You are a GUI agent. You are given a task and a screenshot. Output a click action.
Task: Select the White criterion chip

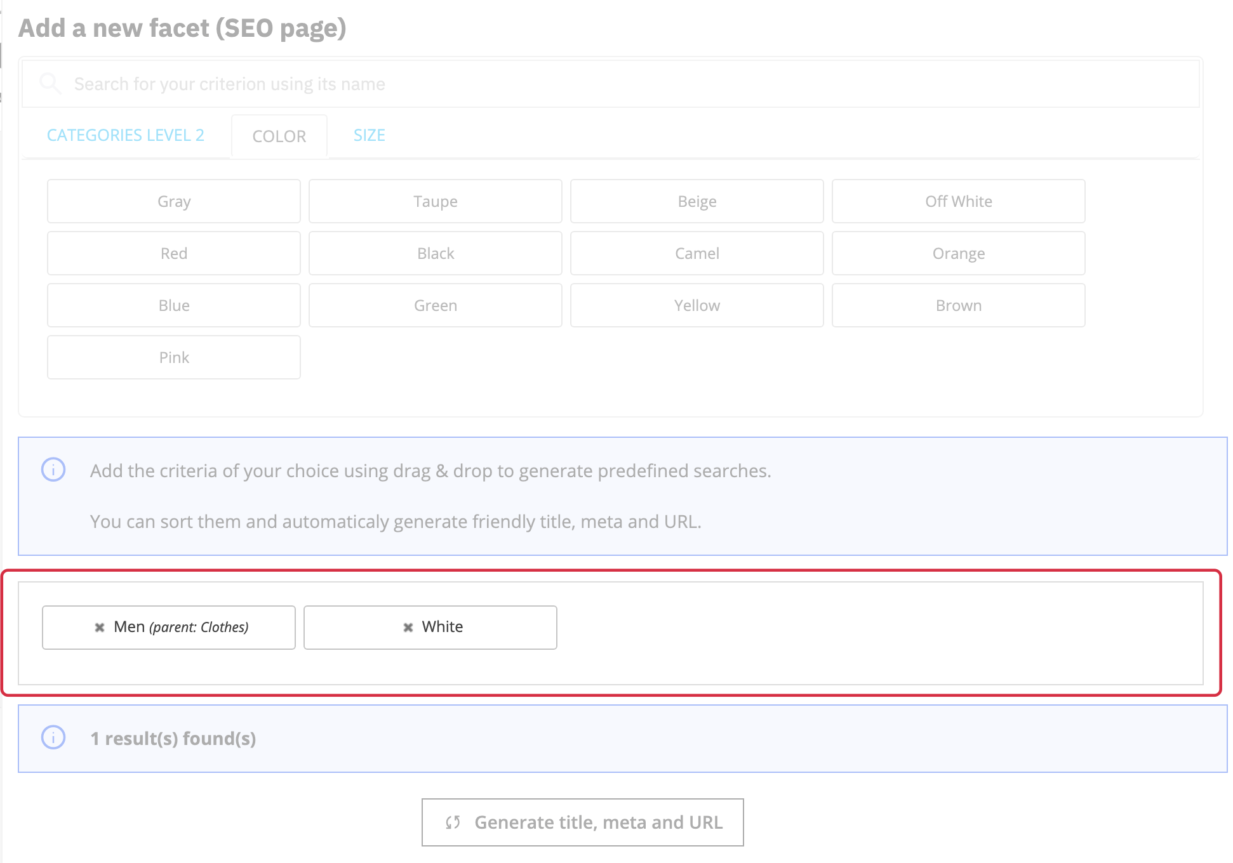click(x=430, y=628)
